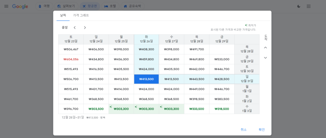Switch to the 가격 그래프 tab

pyautogui.click(x=81, y=15)
